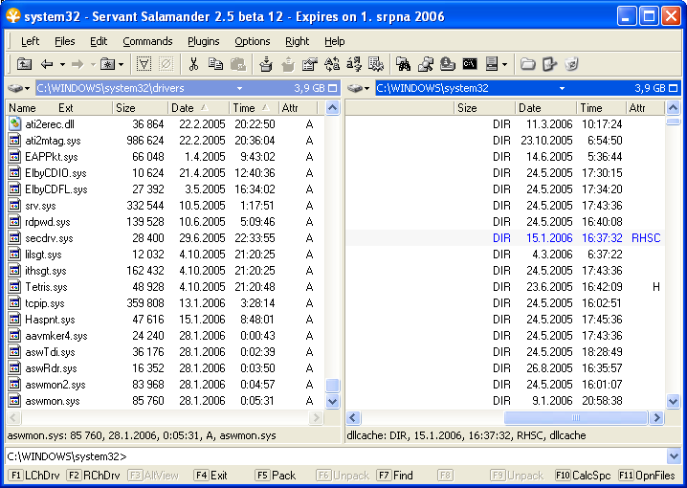
Task: Open the left drive selector dropdown arrow
Action: pyautogui.click(x=27, y=88)
